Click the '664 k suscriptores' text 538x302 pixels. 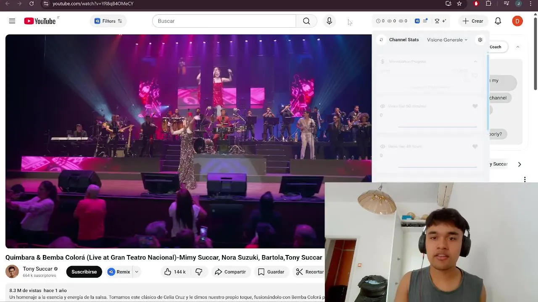[40, 276]
